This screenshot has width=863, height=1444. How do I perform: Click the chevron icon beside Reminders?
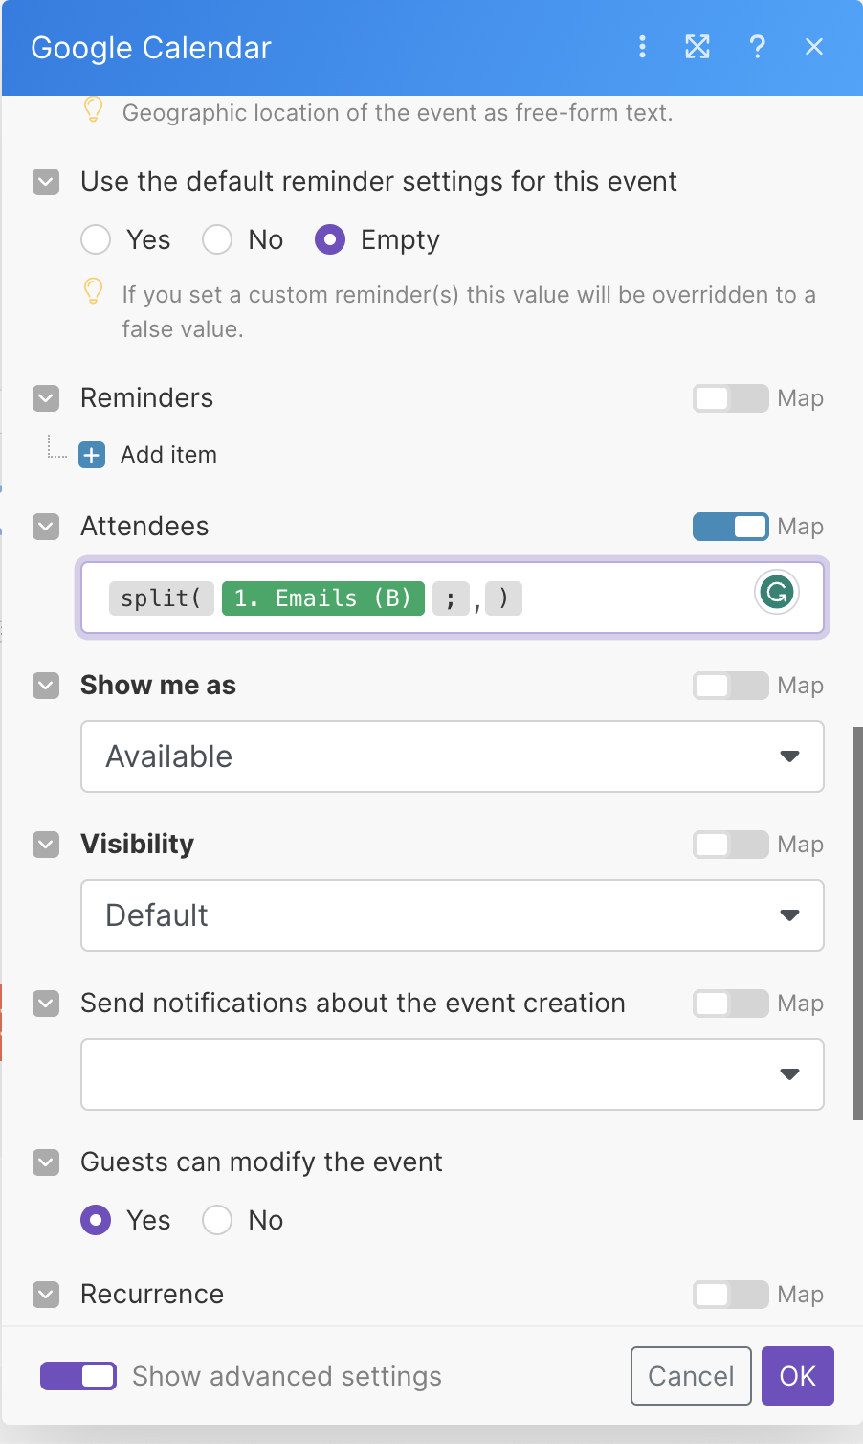(46, 398)
